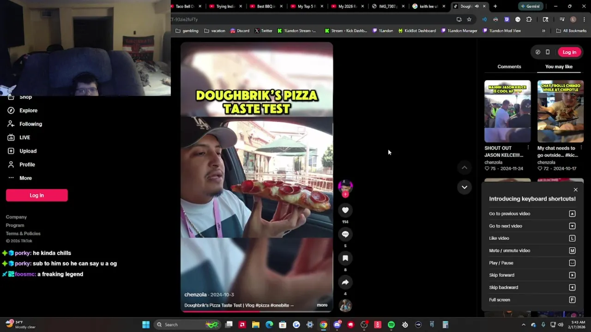Open the taskbar clock showing 5:43 AM

pyautogui.click(x=578, y=325)
